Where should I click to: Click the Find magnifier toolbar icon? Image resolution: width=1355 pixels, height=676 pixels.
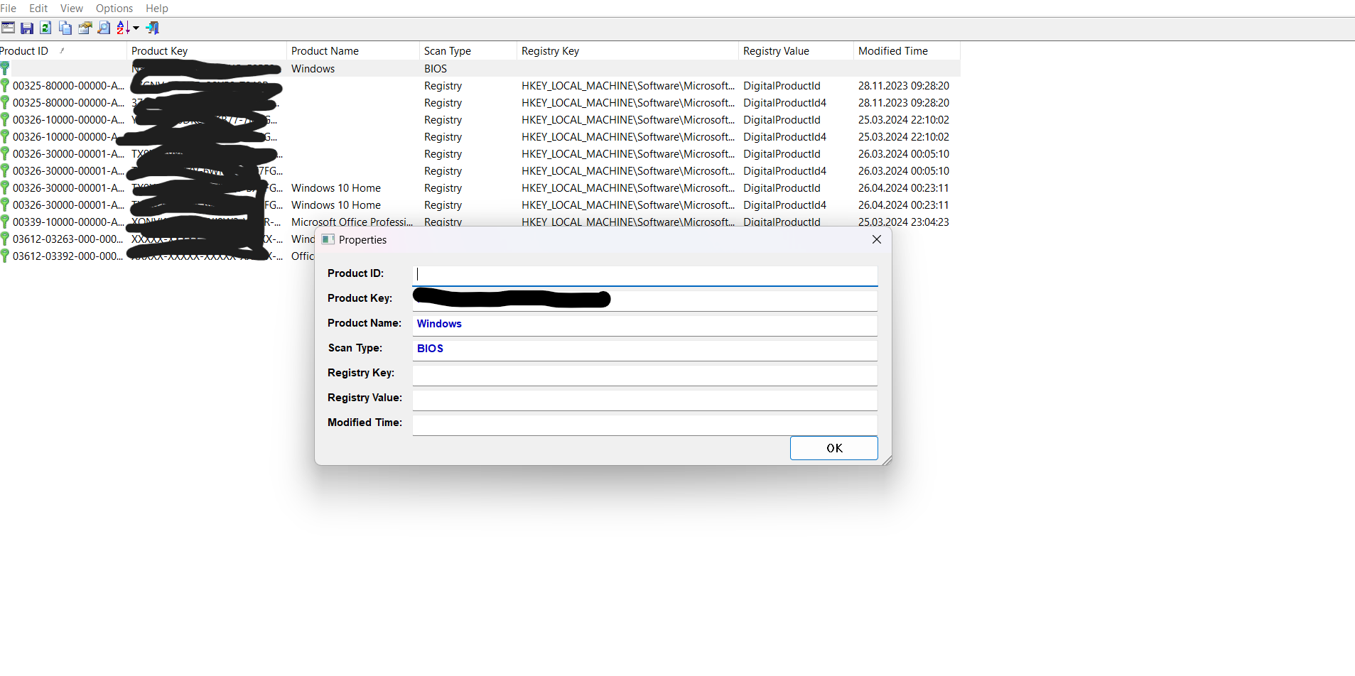click(x=104, y=28)
